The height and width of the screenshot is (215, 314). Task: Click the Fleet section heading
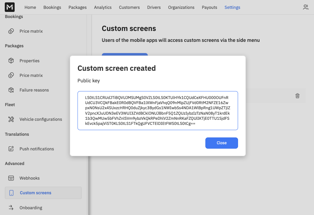[10, 104]
